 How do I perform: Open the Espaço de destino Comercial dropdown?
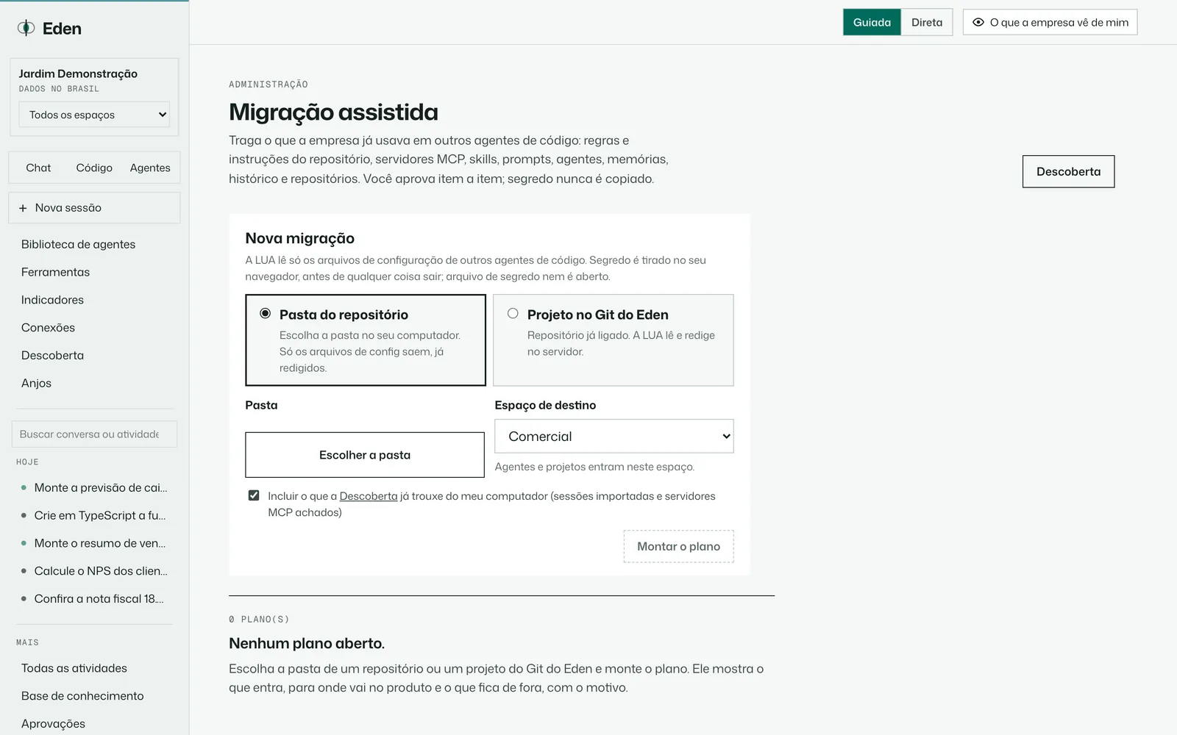[614, 436]
